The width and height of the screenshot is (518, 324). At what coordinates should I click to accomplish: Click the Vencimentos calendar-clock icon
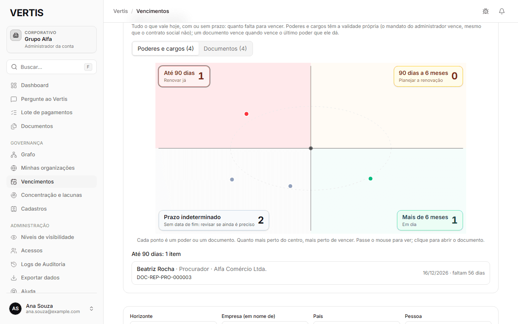14,182
